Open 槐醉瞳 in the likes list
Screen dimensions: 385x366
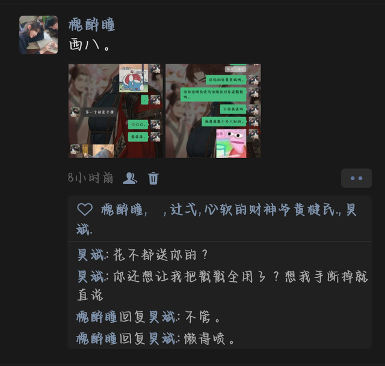click(x=122, y=210)
